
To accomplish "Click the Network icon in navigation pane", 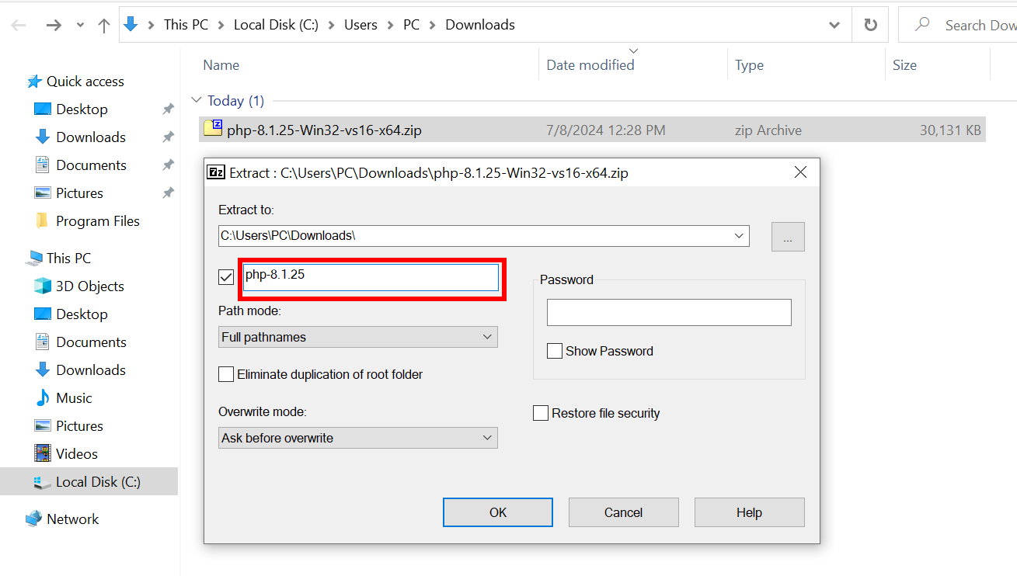I will [34, 519].
